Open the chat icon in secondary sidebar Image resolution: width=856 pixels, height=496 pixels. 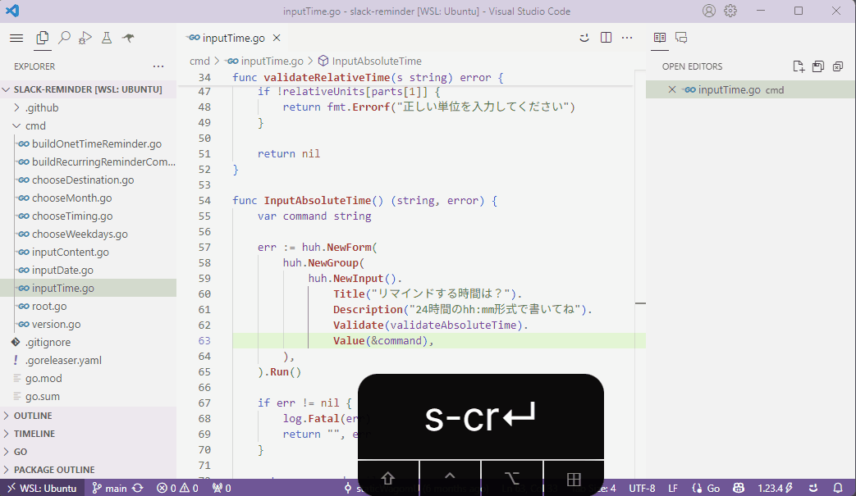pyautogui.click(x=681, y=38)
